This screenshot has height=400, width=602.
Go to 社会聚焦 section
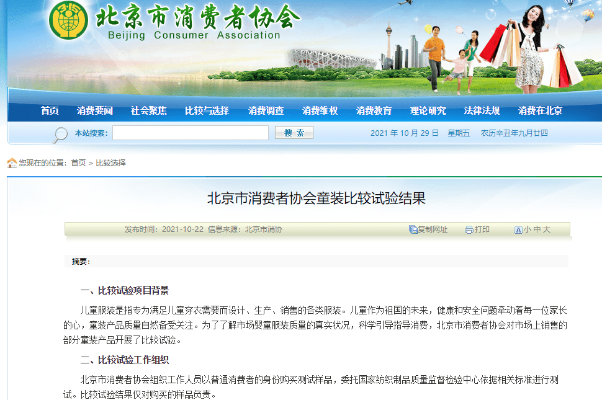(149, 110)
